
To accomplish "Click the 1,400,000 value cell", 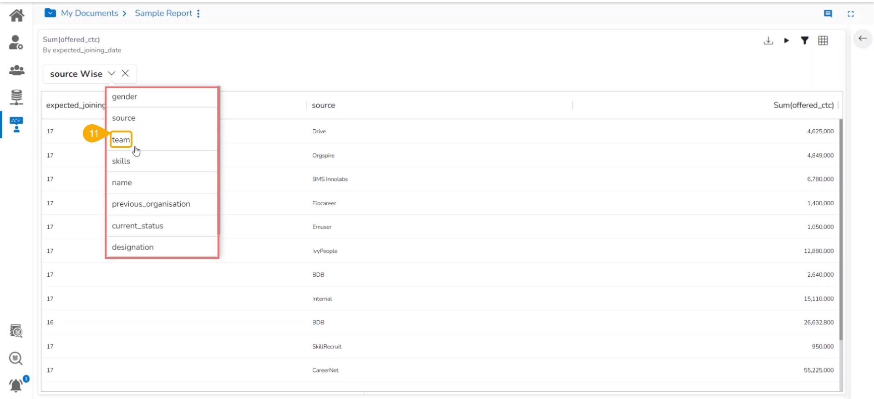I will (820, 203).
